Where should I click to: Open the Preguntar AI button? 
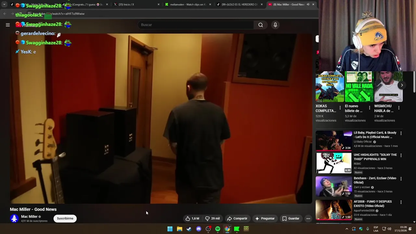point(265,218)
